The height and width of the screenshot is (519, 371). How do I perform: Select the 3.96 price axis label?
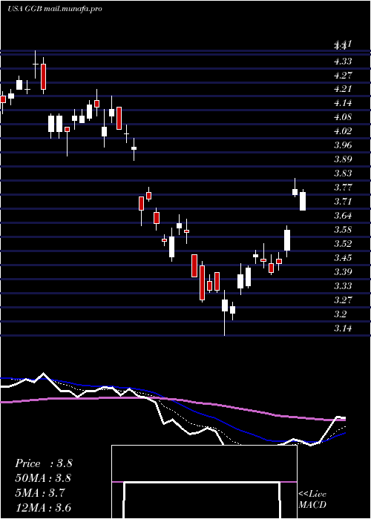point(343,145)
